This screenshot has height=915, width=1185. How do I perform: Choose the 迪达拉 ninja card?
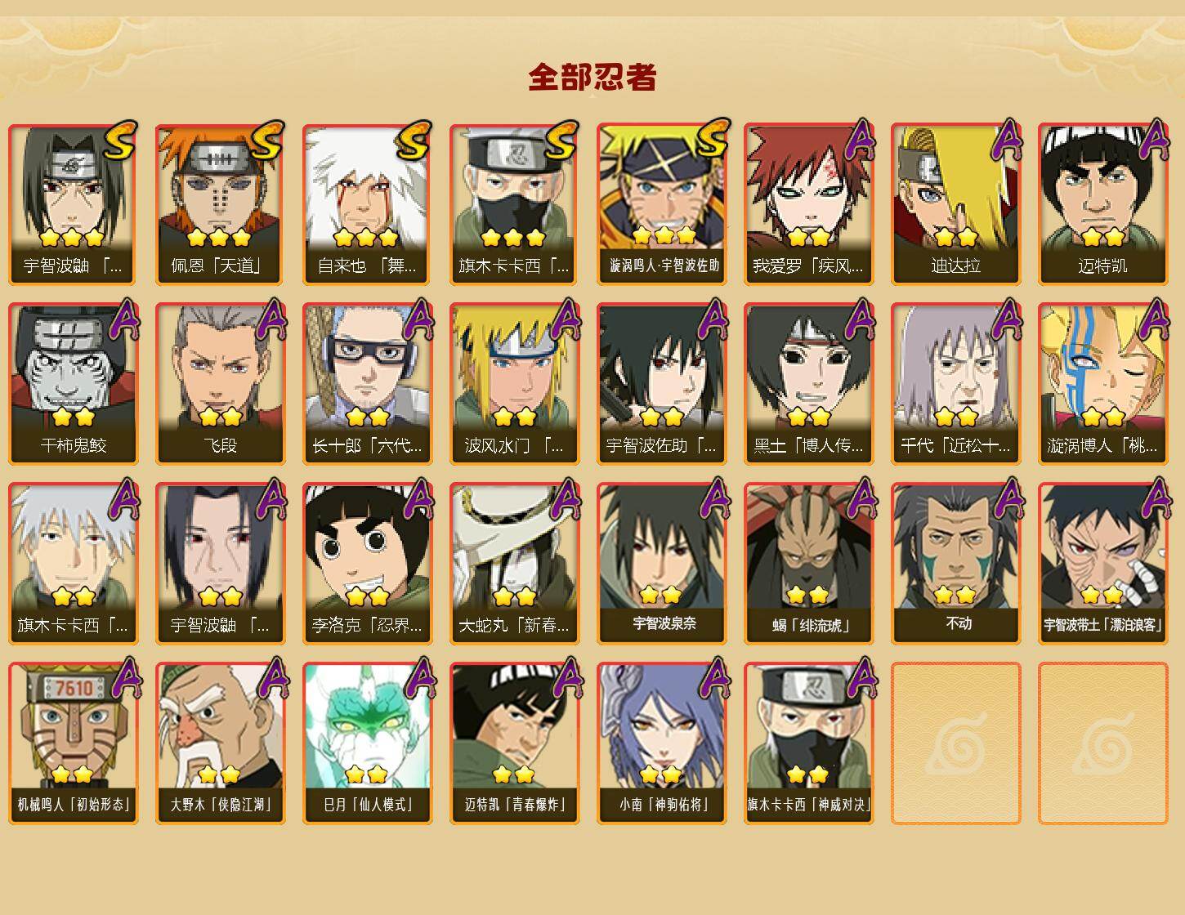coord(956,204)
